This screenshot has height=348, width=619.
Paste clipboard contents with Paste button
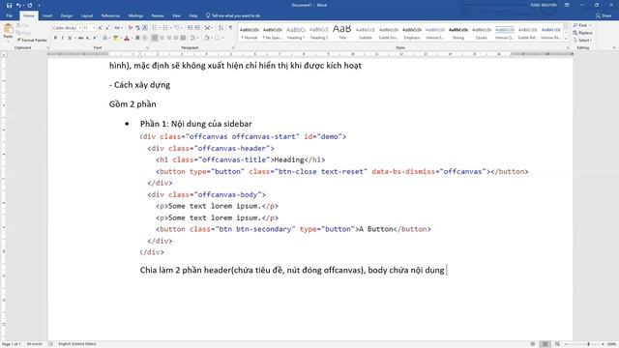8,31
